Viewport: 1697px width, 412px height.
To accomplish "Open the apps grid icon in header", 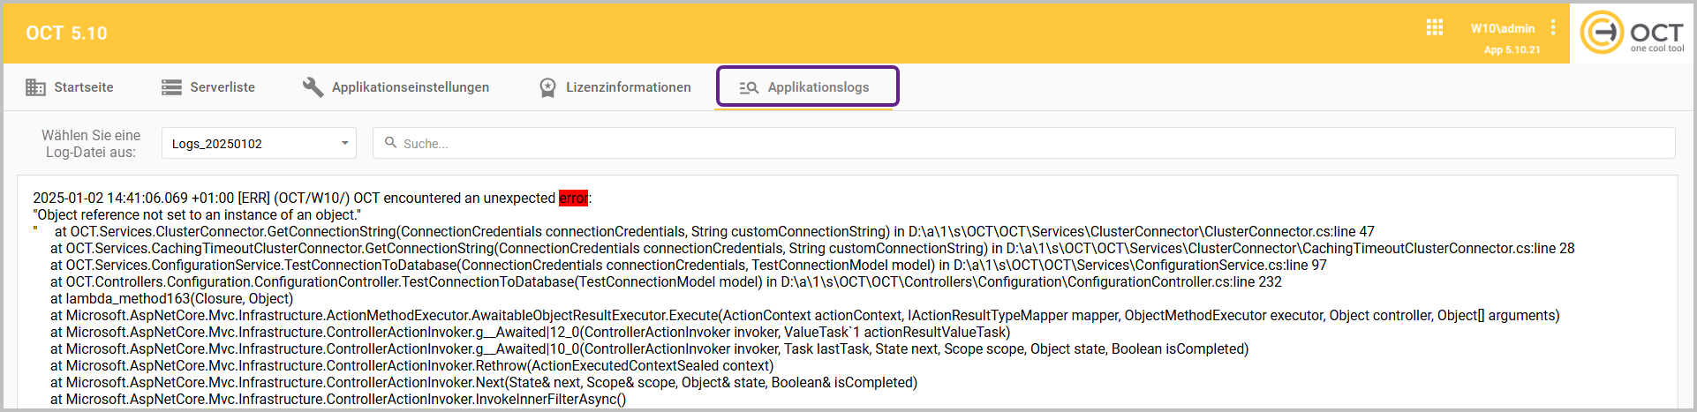I will [1434, 28].
